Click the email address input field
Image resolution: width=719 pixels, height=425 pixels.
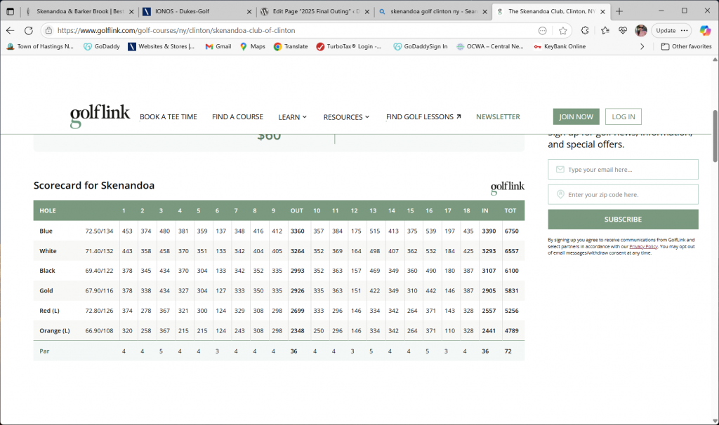tap(623, 170)
